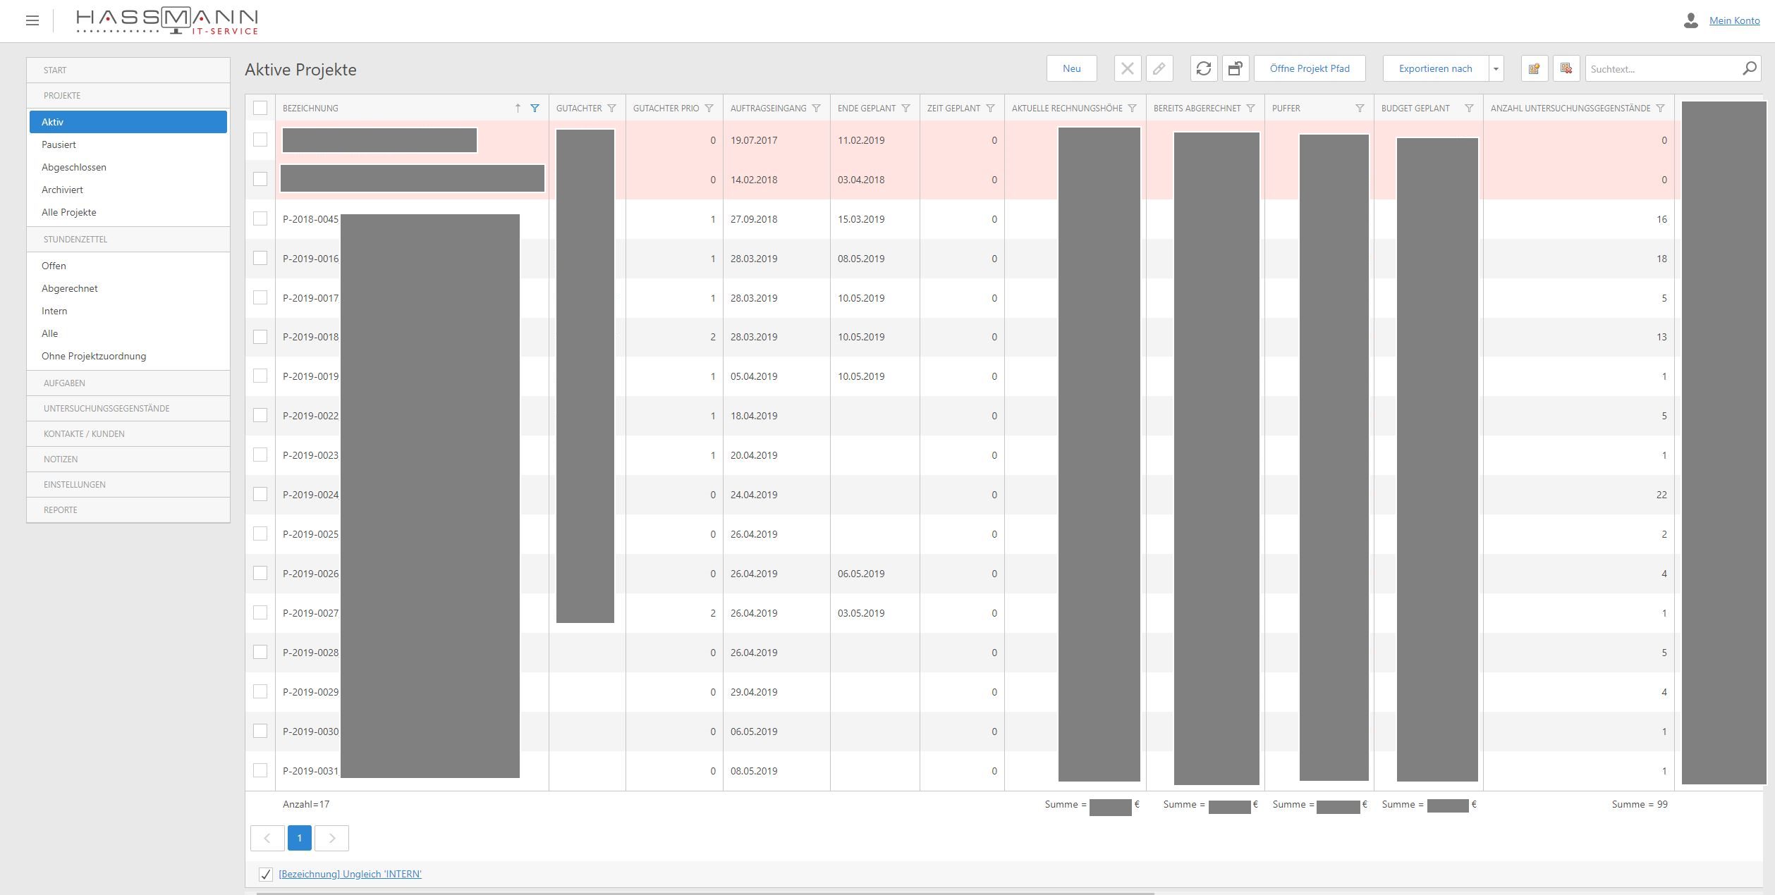1775x895 pixels.
Task: Click the duplicate windows icon button
Action: (x=1236, y=68)
